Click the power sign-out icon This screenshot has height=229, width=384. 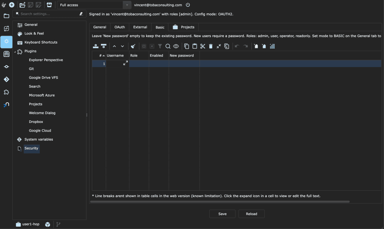188,5
